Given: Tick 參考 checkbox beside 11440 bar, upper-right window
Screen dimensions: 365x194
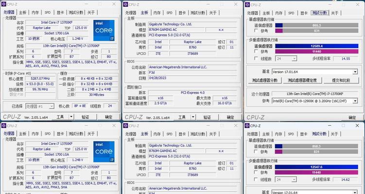Looking at the screenshot, I should click(x=256, y=51).
